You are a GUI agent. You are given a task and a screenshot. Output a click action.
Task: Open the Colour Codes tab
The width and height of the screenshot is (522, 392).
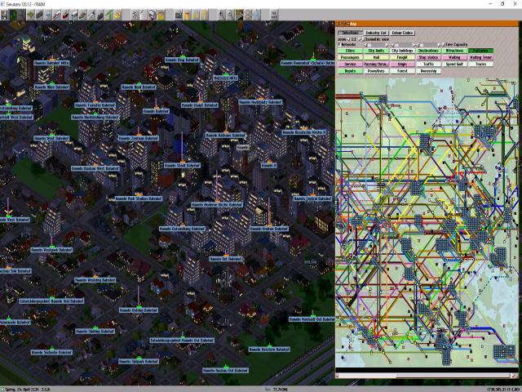pos(402,33)
